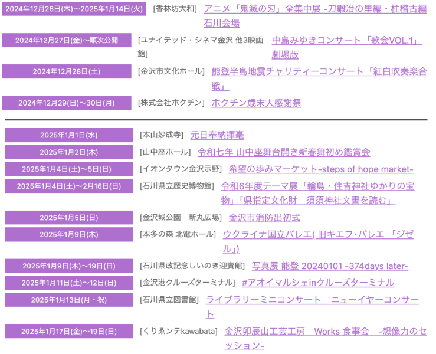436x354 pixels.
Task: Select the 2025年1月17日(金)〜19日(日) date label
Action: tap(69, 332)
